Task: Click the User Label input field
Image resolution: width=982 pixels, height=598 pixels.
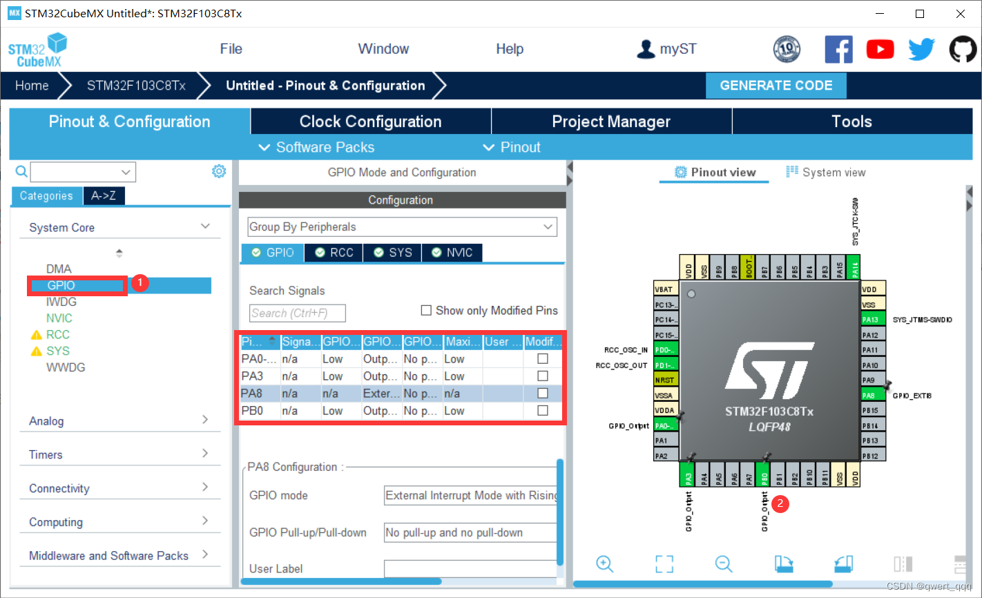Action: click(471, 568)
